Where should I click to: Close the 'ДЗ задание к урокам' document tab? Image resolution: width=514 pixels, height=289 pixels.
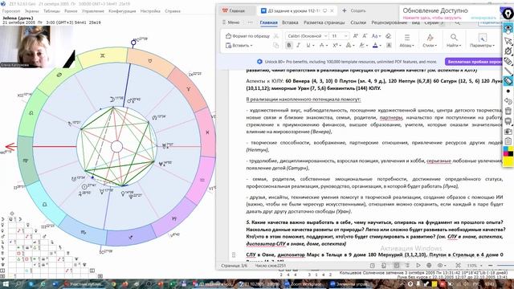click(x=332, y=10)
